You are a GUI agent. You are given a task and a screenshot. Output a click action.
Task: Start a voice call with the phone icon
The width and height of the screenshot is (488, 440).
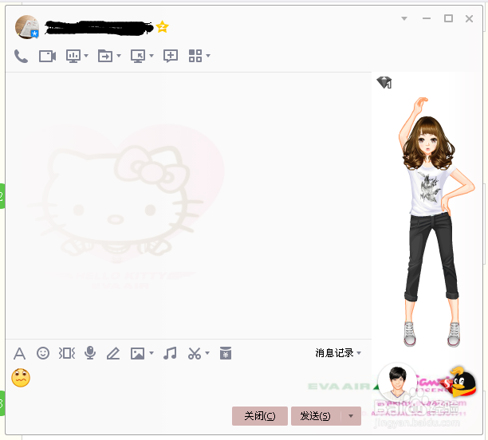point(22,57)
